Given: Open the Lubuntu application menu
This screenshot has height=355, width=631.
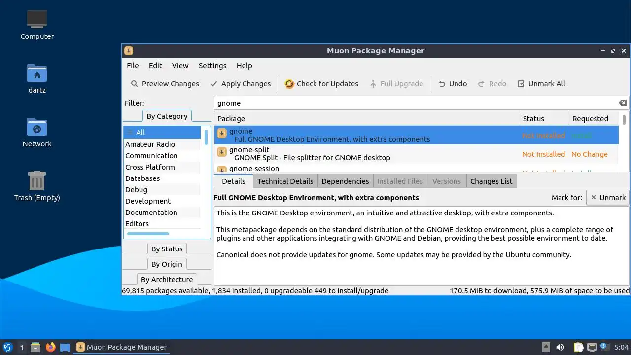Looking at the screenshot, I should [x=7, y=347].
